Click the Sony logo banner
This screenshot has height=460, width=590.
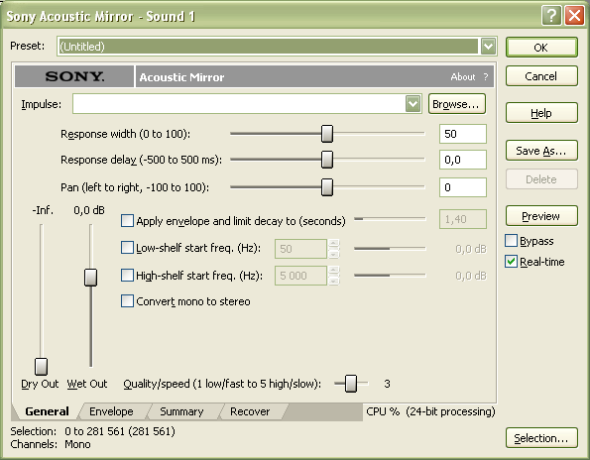click(74, 76)
